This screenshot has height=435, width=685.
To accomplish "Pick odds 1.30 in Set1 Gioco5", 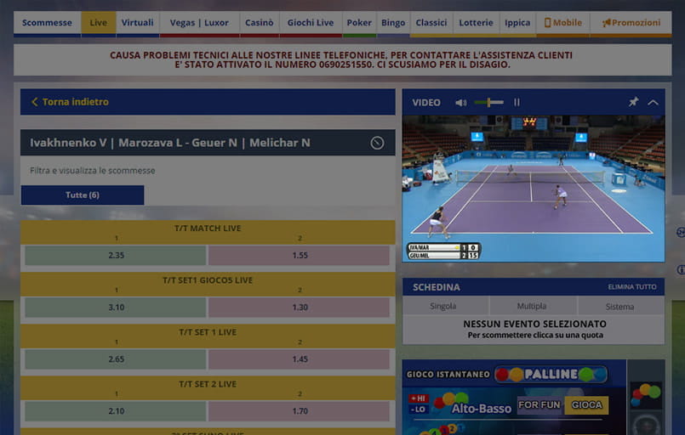I will pyautogui.click(x=300, y=308).
